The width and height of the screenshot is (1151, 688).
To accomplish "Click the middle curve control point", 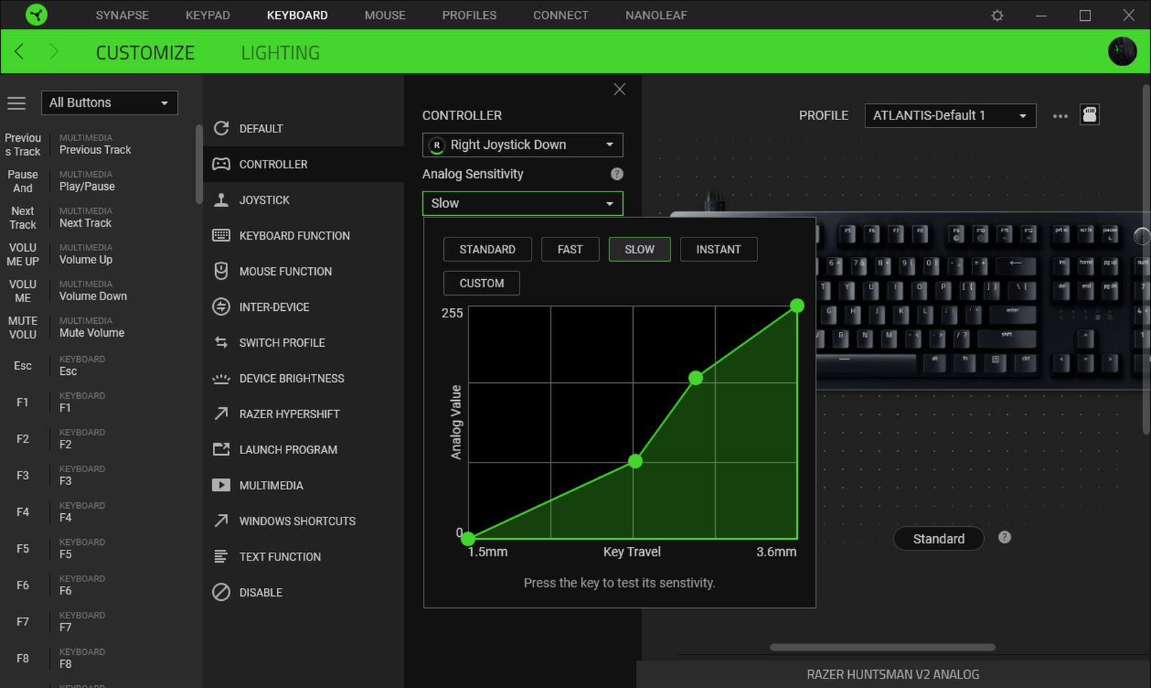I will tap(635, 461).
